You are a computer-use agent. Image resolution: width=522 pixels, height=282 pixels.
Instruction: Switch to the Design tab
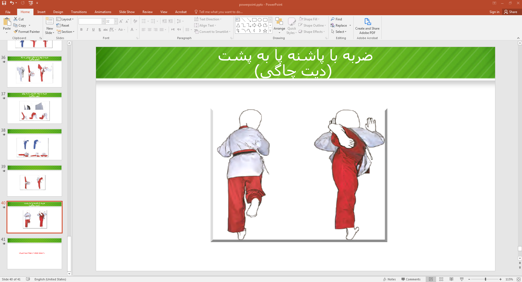pyautogui.click(x=58, y=12)
